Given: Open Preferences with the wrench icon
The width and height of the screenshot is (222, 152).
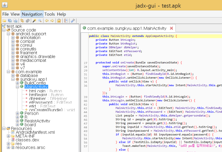Looking at the screenshot, I should point(73,21).
